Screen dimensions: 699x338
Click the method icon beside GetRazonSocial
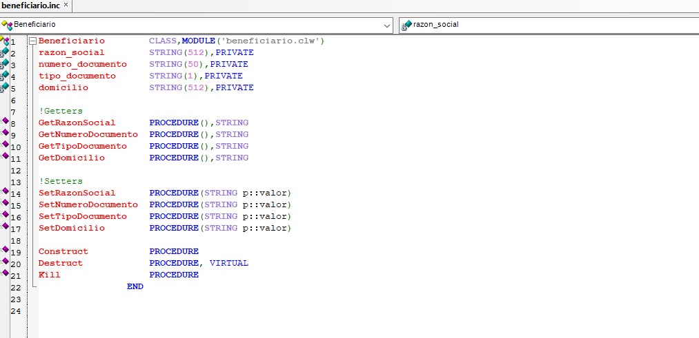[5, 122]
